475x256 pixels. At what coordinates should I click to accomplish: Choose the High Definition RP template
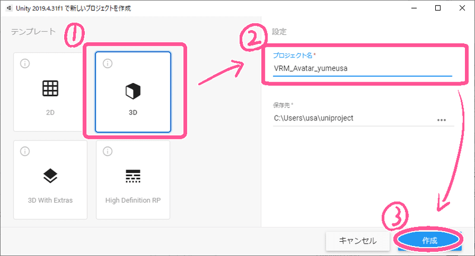[133, 180]
